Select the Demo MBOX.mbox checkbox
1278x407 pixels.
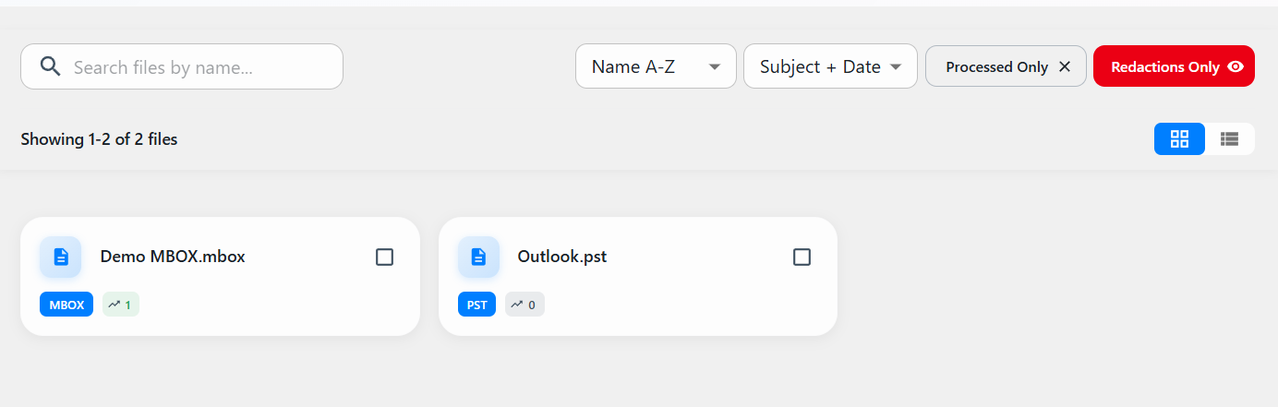click(x=385, y=257)
